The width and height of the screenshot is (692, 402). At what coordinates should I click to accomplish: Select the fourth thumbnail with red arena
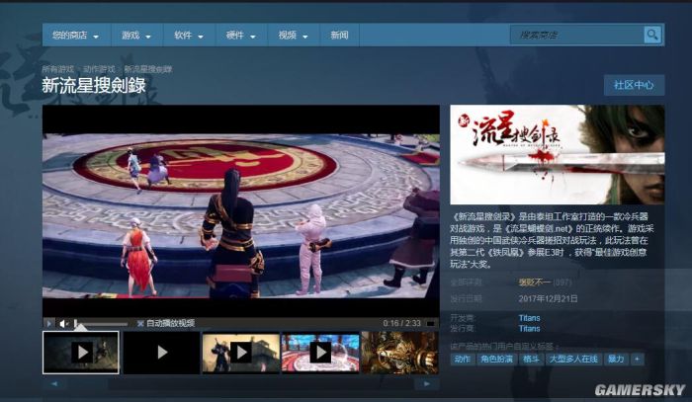pyautogui.click(x=320, y=353)
